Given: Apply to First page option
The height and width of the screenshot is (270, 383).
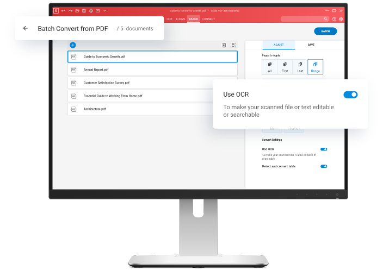Looking at the screenshot, I should (x=285, y=67).
